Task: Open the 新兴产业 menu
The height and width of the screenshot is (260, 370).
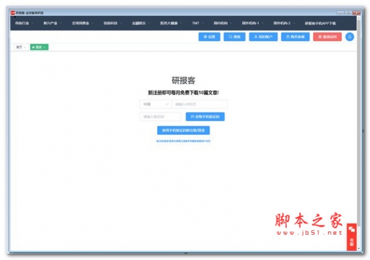Action: (x=52, y=23)
